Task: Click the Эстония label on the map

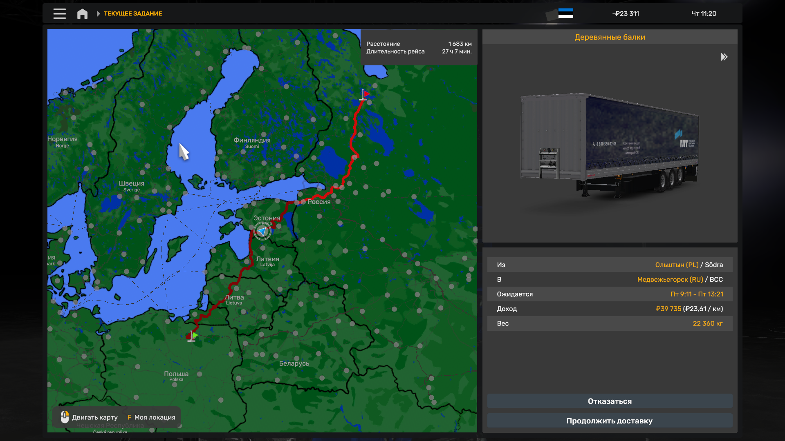Action: pos(267,218)
